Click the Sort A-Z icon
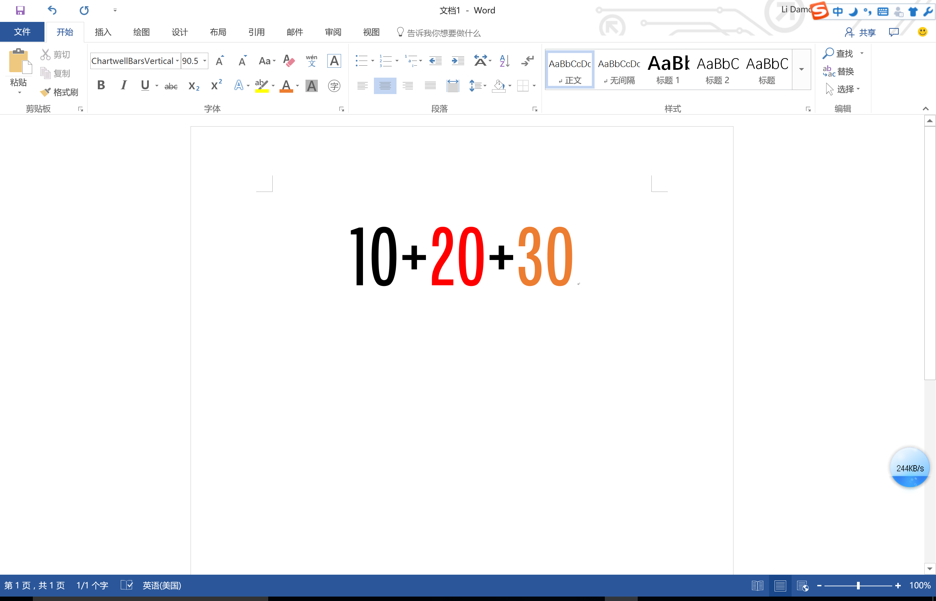This screenshot has height=601, width=936. tap(504, 61)
